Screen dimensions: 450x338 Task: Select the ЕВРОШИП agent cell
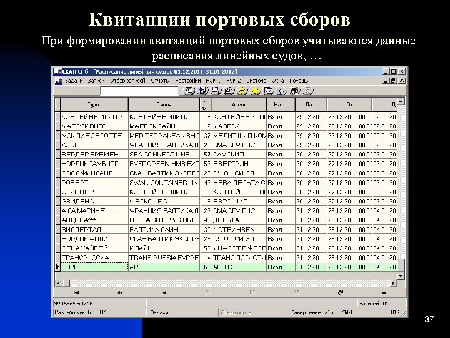(239, 201)
